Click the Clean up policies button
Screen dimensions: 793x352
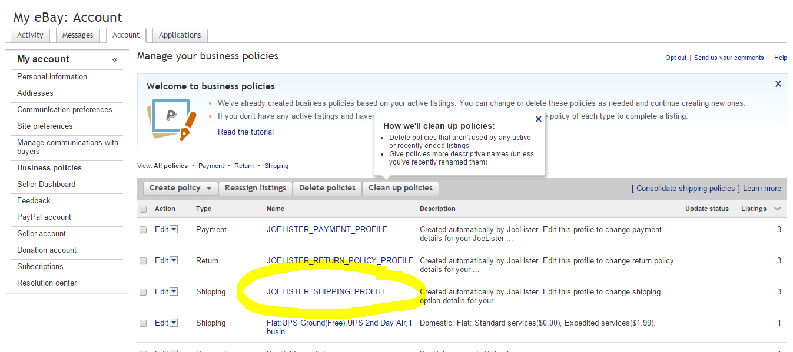pyautogui.click(x=400, y=188)
